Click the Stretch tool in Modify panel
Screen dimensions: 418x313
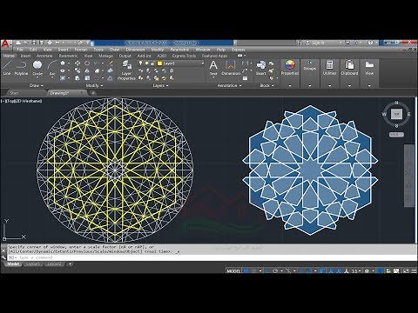click(x=78, y=78)
